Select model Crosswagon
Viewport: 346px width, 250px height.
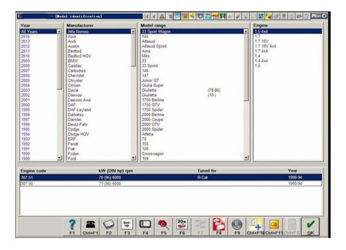point(192,153)
